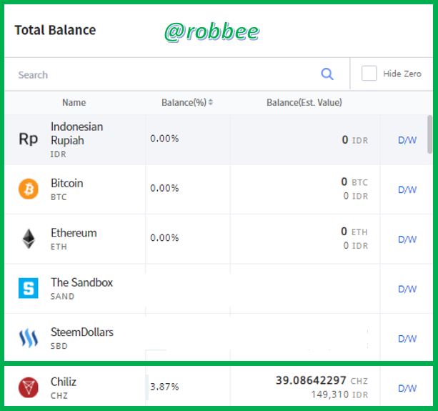Click the 39.08642297 CHZ amount

click(322, 380)
